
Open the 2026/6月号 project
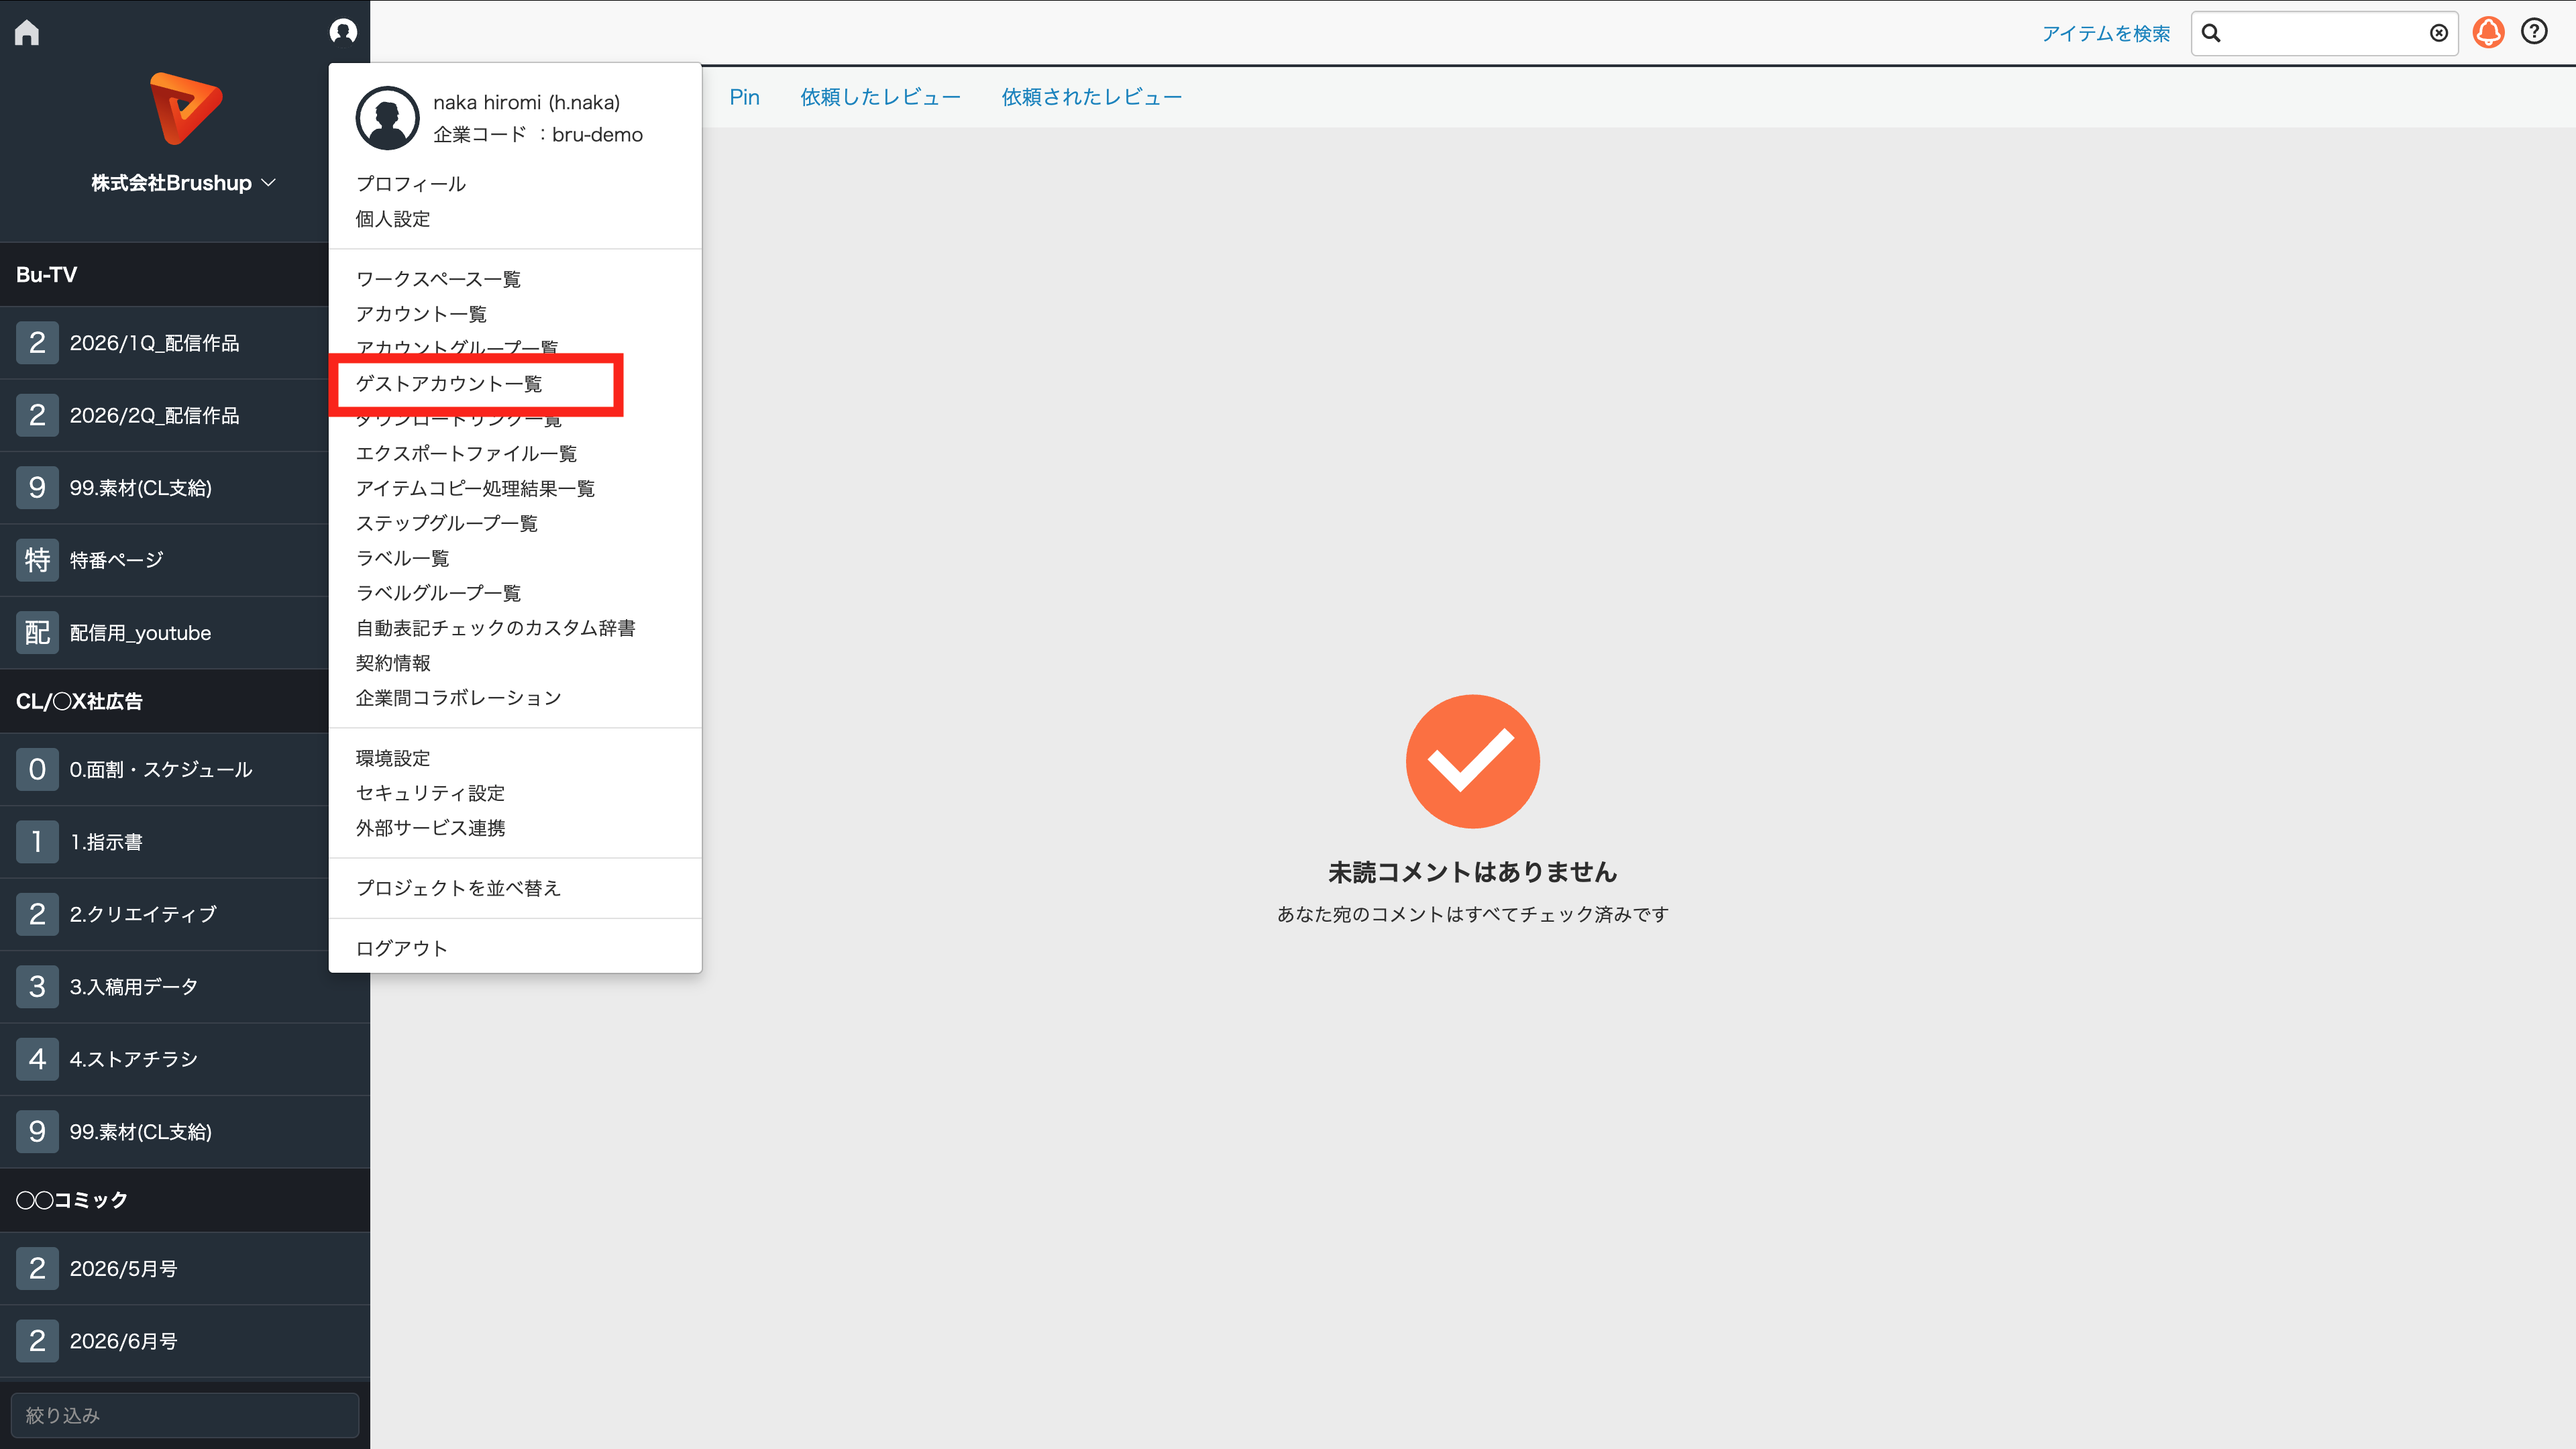[184, 1341]
